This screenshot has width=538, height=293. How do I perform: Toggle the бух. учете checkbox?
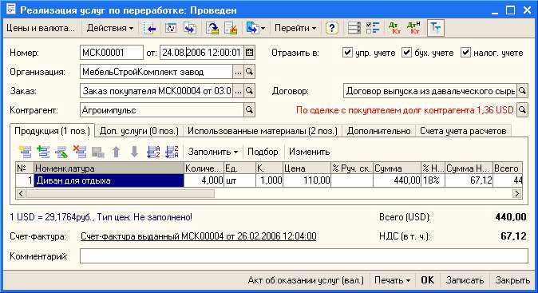click(x=406, y=53)
